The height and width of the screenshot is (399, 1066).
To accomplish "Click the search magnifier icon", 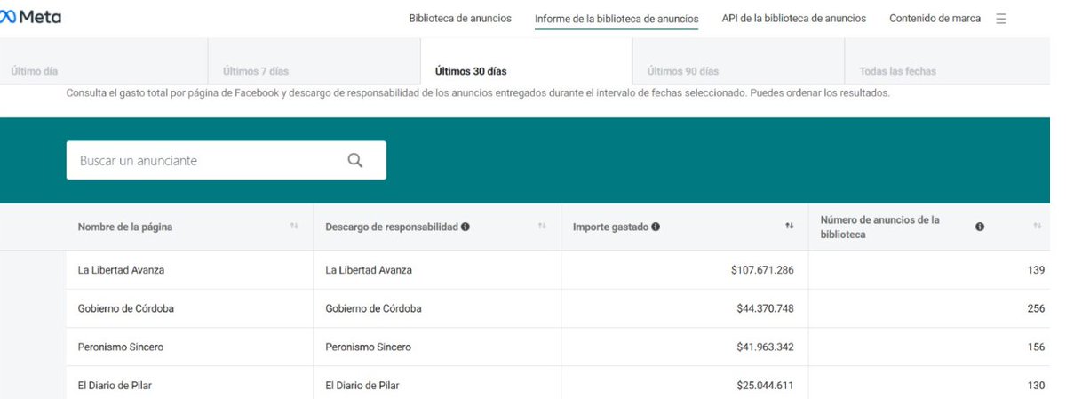I will [x=355, y=160].
